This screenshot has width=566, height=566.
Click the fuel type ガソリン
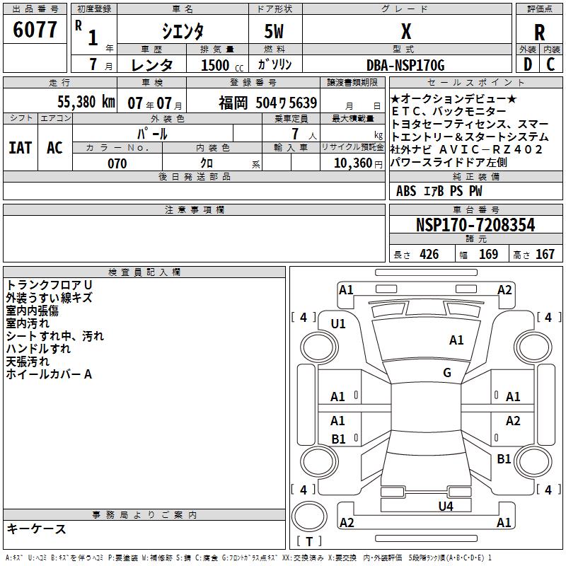click(275, 64)
